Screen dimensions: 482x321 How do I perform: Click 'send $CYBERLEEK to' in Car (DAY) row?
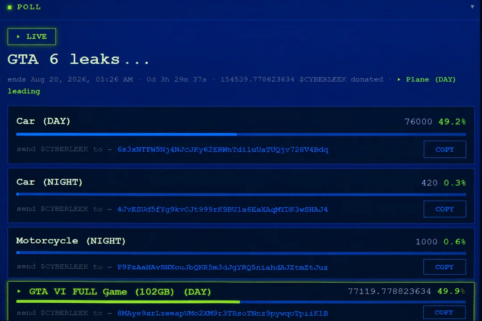pyautogui.click(x=60, y=149)
